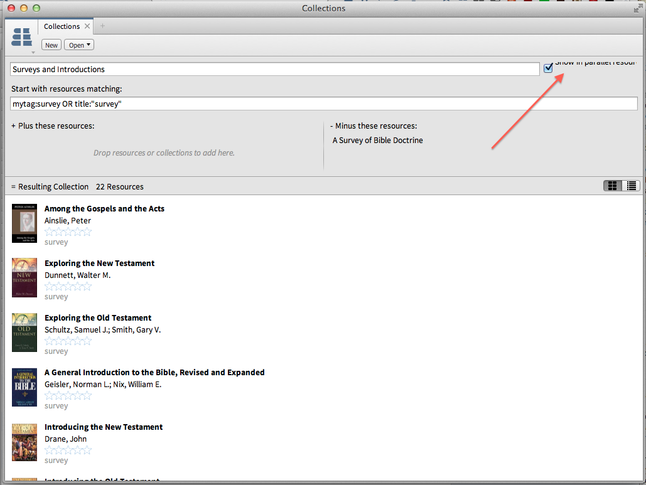Open General Introduction to the Bible cover
646x485 pixels.
click(24, 387)
